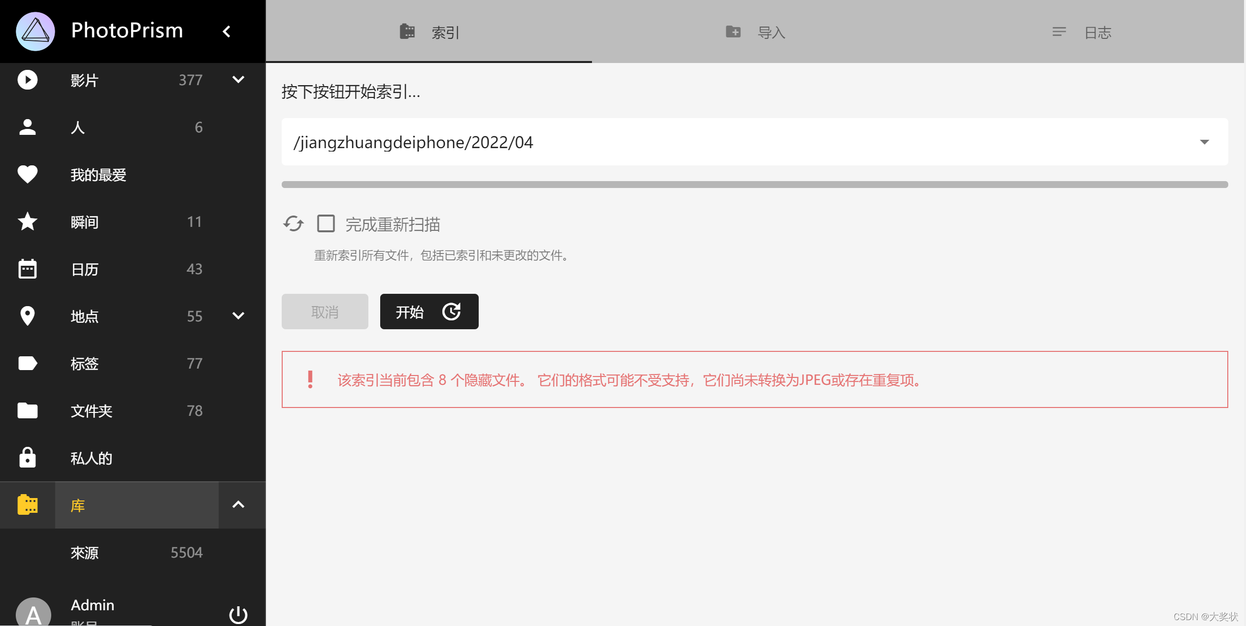
Task: Click the 瞬间 label in sidebar
Action: [x=85, y=222]
